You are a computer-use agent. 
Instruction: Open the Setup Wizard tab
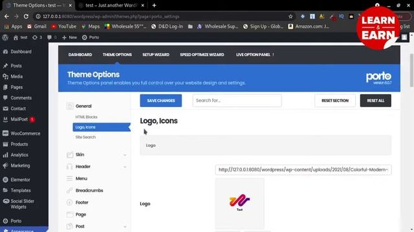(156, 55)
